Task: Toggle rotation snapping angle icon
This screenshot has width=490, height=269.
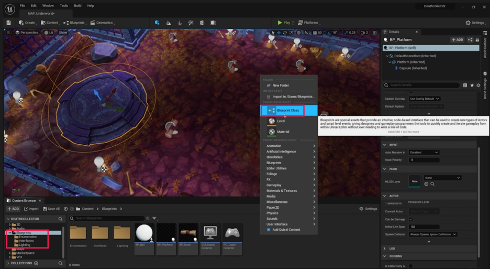Action: 329,33
